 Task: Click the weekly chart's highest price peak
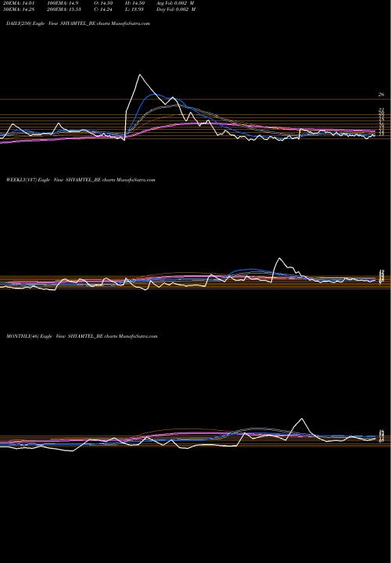[279, 258]
